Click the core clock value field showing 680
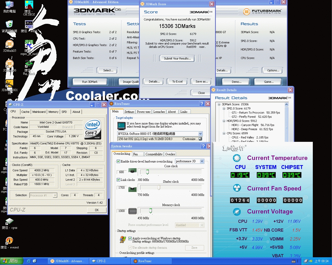 (x=121, y=172)
